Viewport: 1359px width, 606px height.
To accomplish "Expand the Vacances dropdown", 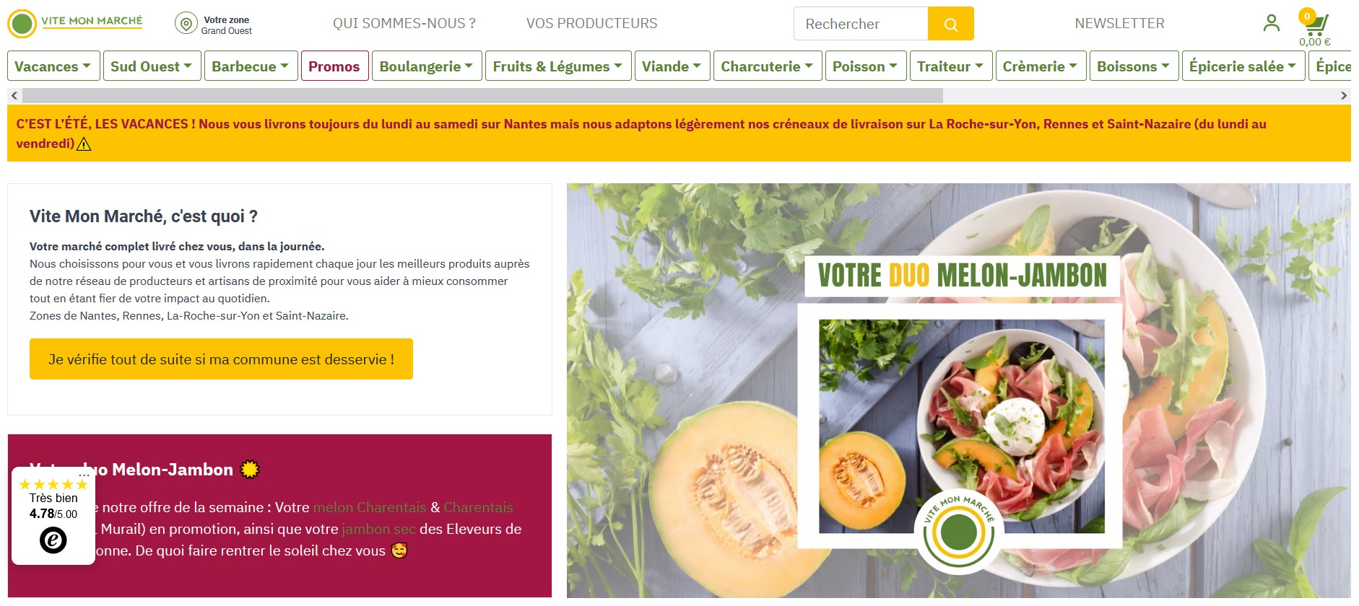I will (53, 66).
